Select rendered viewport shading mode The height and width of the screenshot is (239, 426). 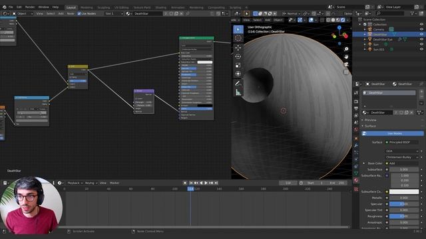[x=343, y=20]
